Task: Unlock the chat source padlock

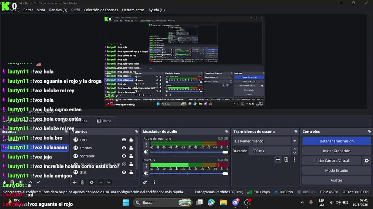Action: pos(131,172)
